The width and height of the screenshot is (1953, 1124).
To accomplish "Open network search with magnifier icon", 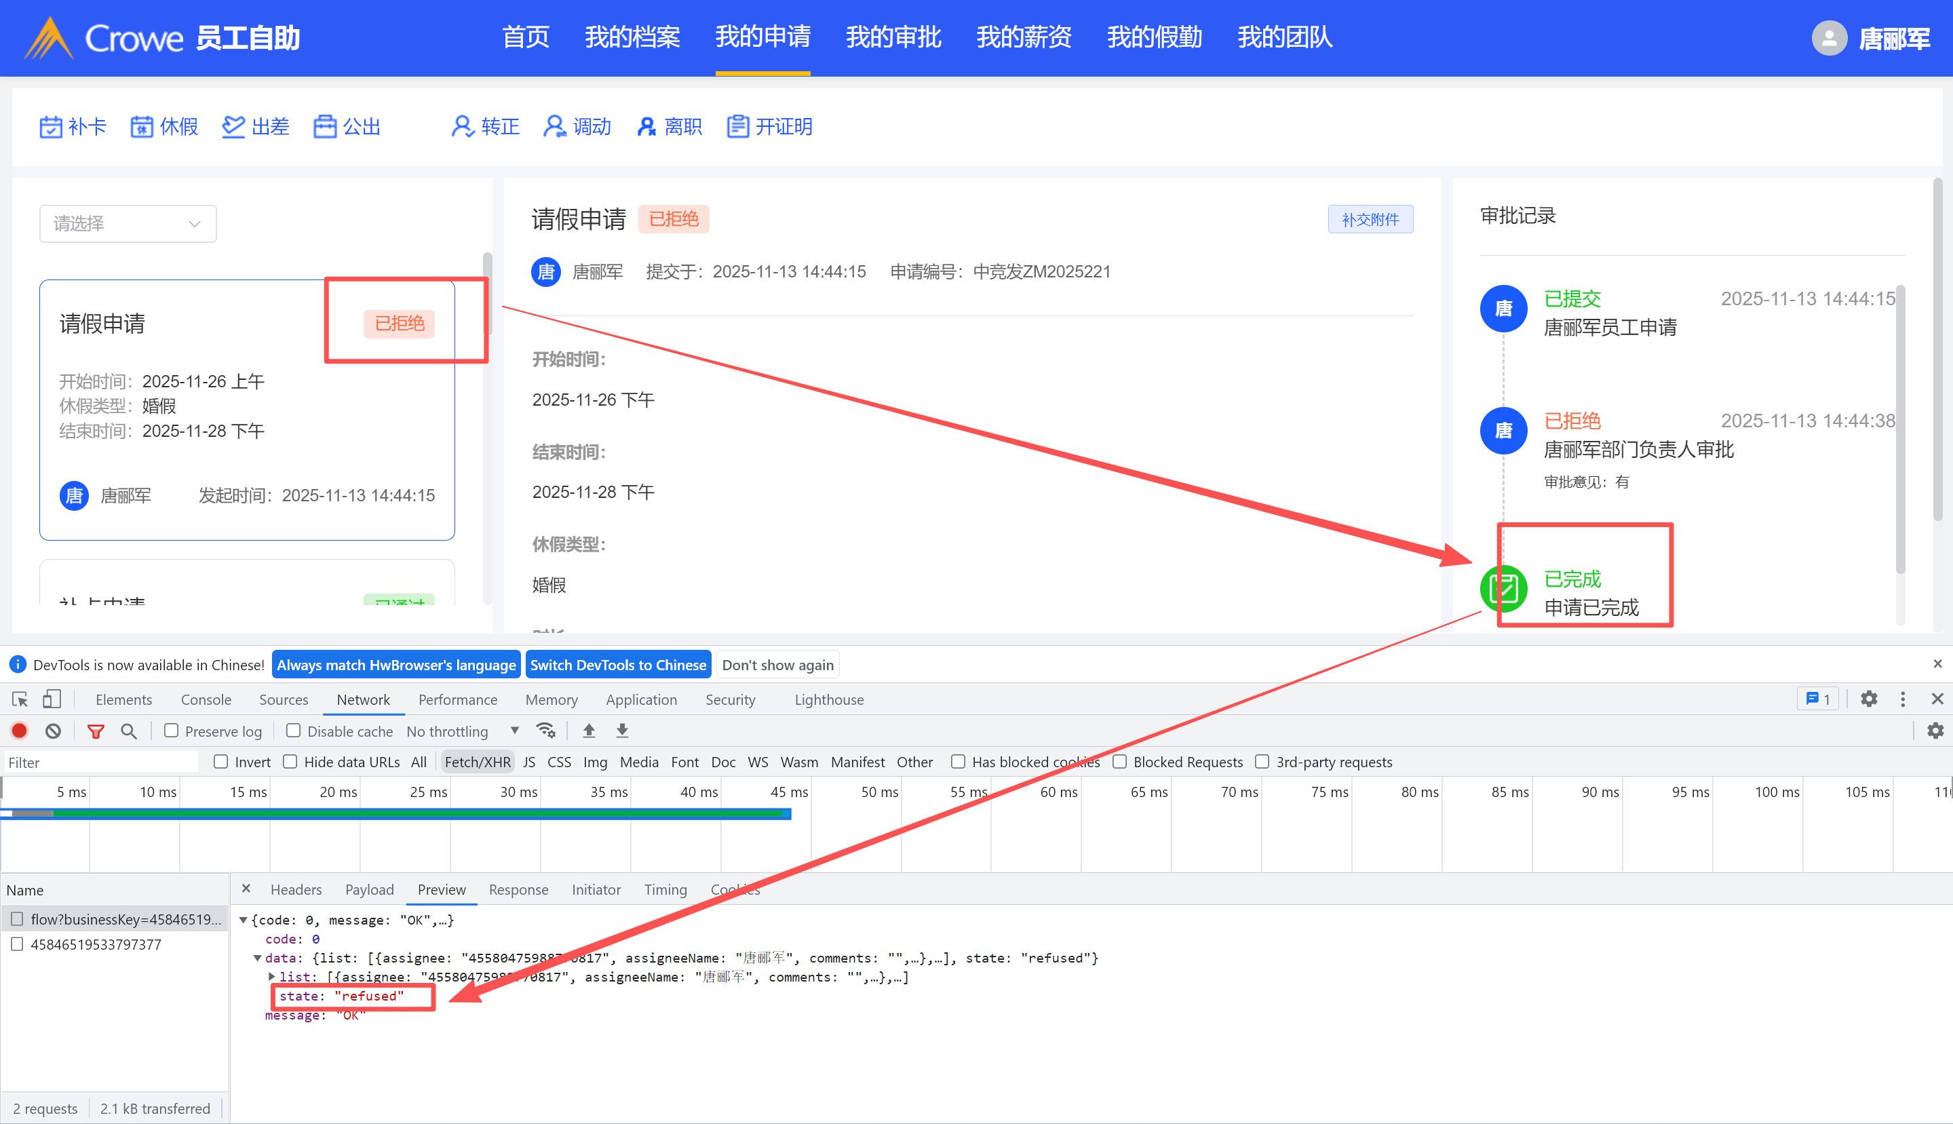I will (129, 731).
